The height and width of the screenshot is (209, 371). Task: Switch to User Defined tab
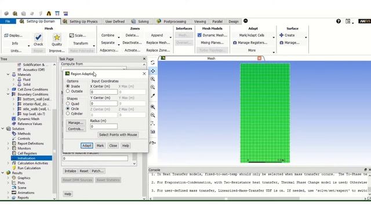pos(115,21)
